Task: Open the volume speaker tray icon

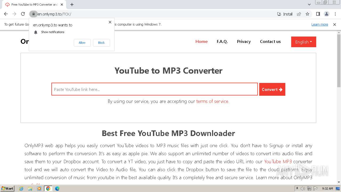Action: click(x=303, y=189)
